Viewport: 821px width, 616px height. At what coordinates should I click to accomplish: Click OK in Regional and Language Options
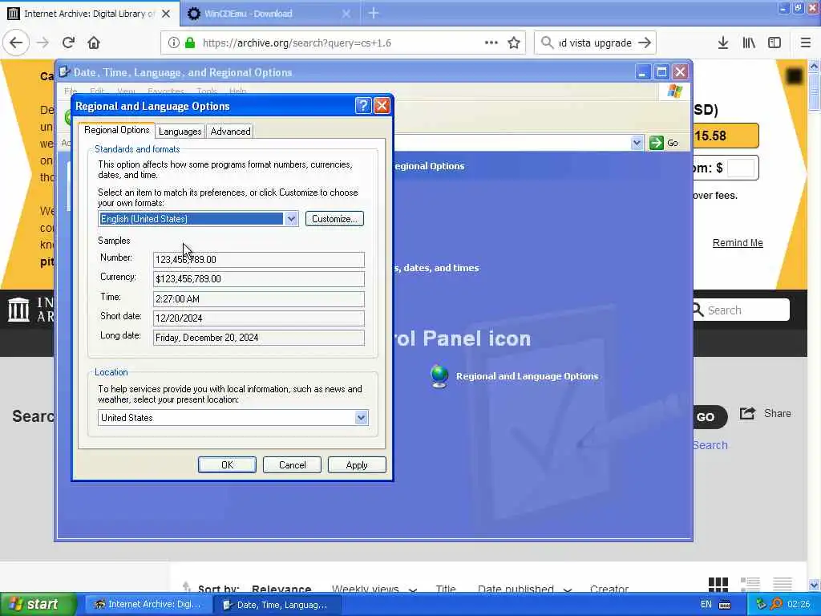227,465
